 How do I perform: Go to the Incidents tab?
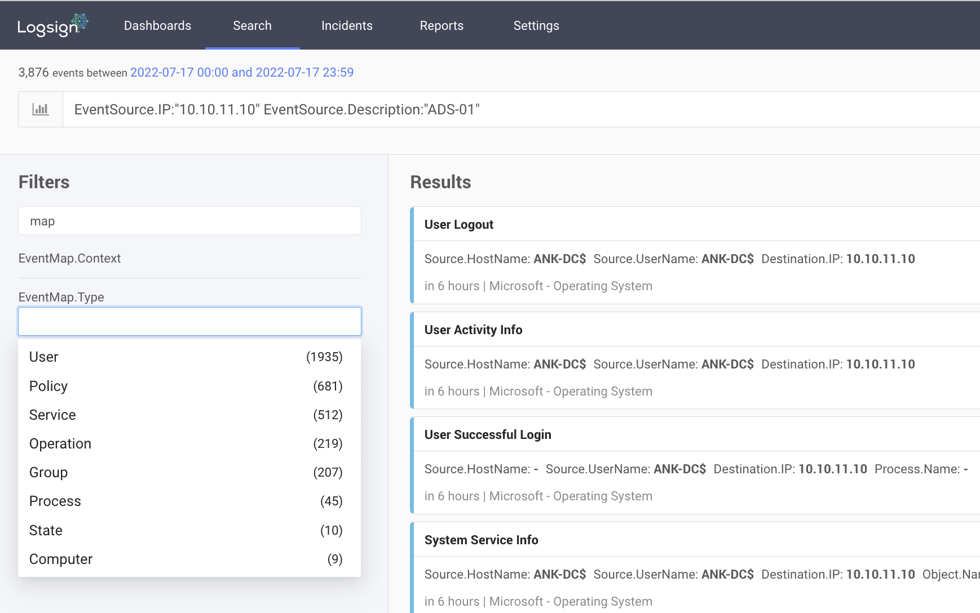pos(347,25)
